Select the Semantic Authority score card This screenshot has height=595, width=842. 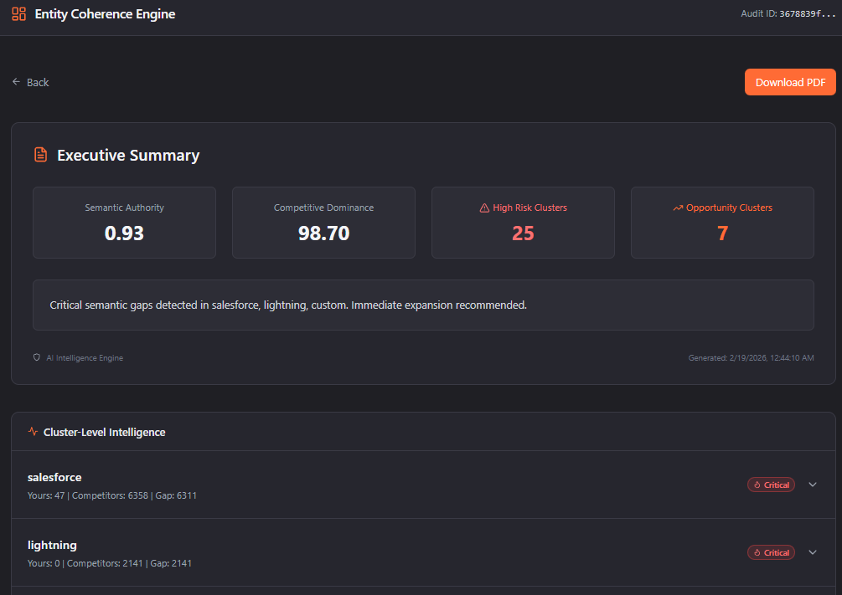(124, 223)
